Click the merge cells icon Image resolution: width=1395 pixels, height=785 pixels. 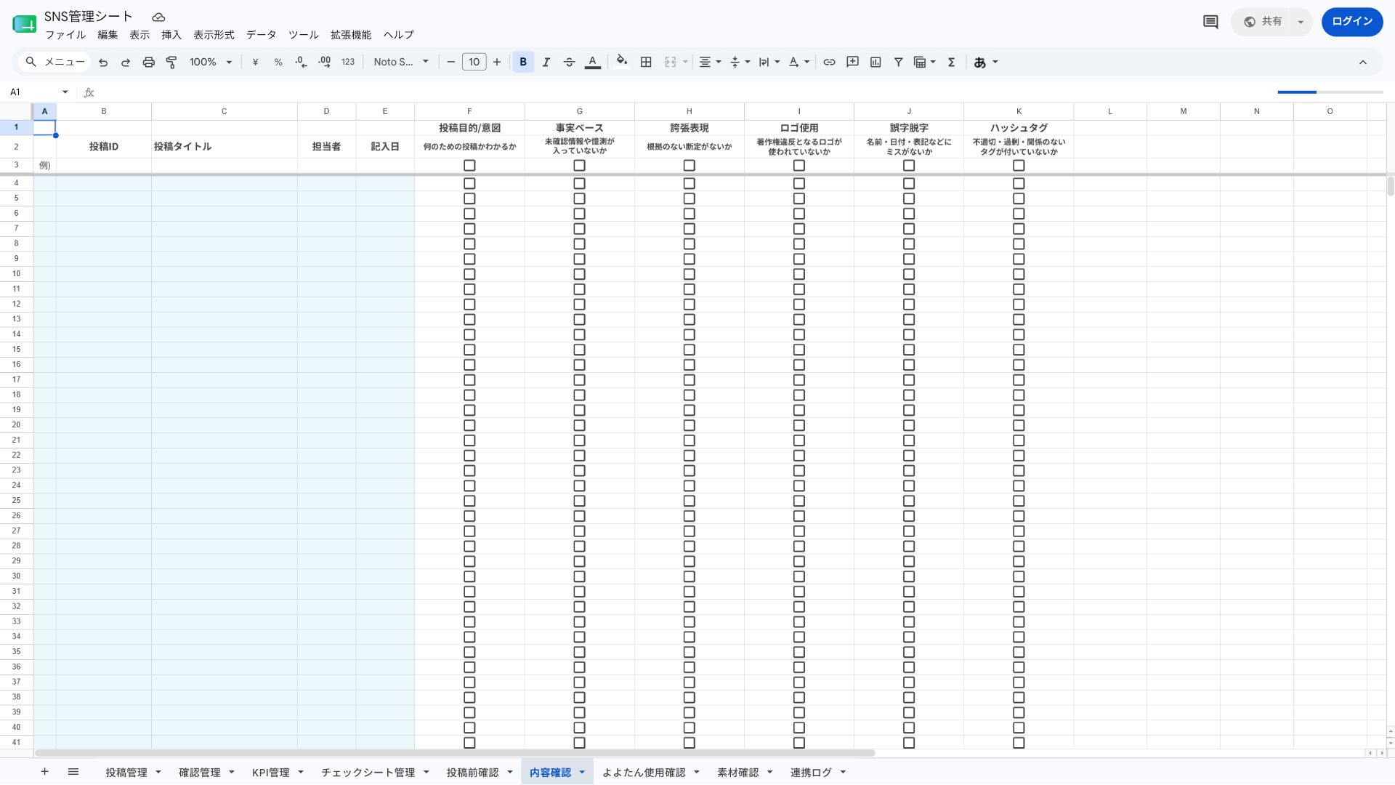[671, 63]
